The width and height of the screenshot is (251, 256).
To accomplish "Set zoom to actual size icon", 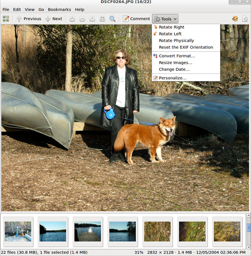I will (92, 19).
